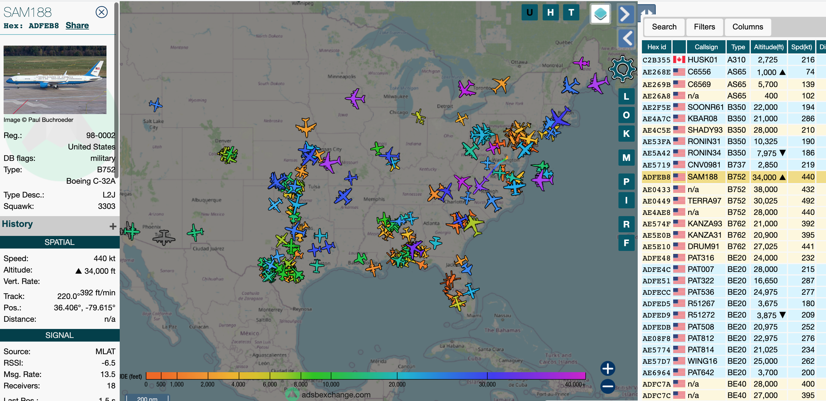Open the adsbexchange.com link
The image size is (826, 401).
(336, 395)
